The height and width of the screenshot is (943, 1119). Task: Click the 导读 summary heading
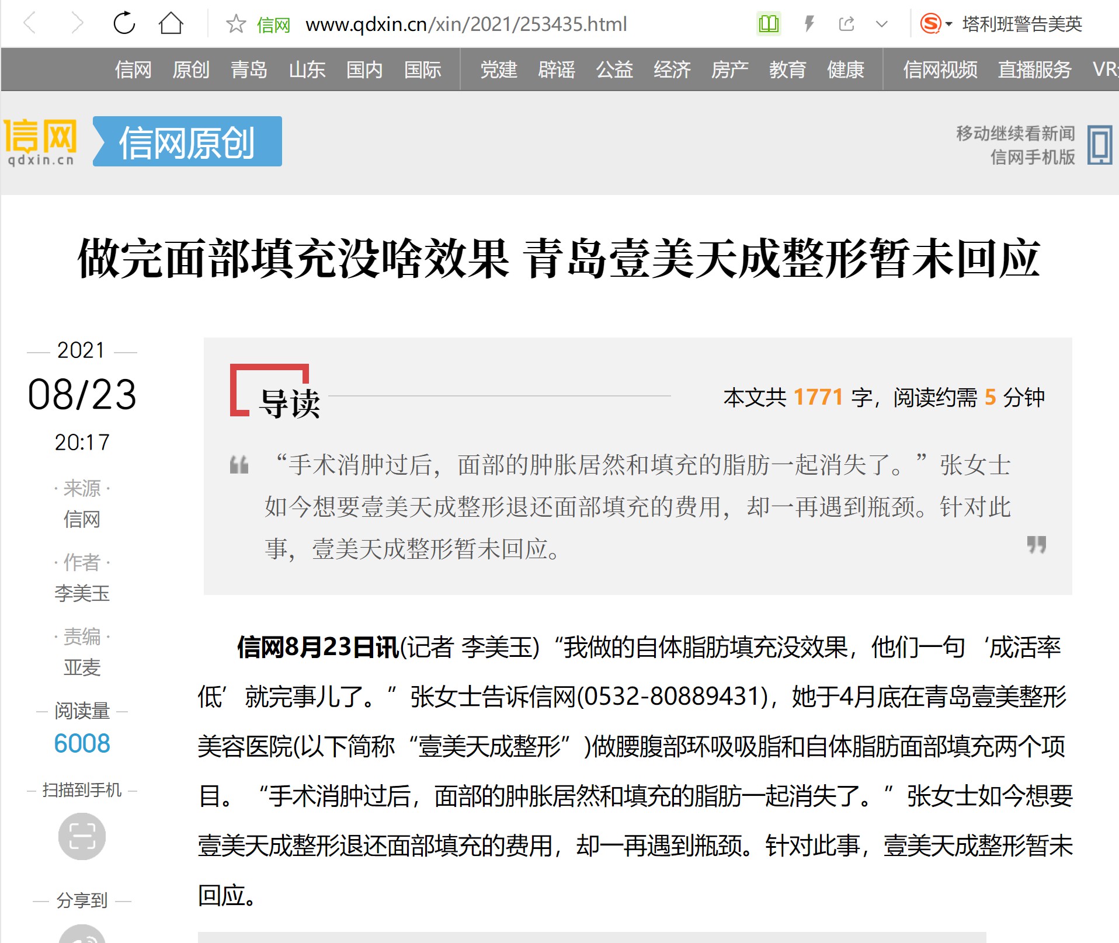[x=290, y=403]
